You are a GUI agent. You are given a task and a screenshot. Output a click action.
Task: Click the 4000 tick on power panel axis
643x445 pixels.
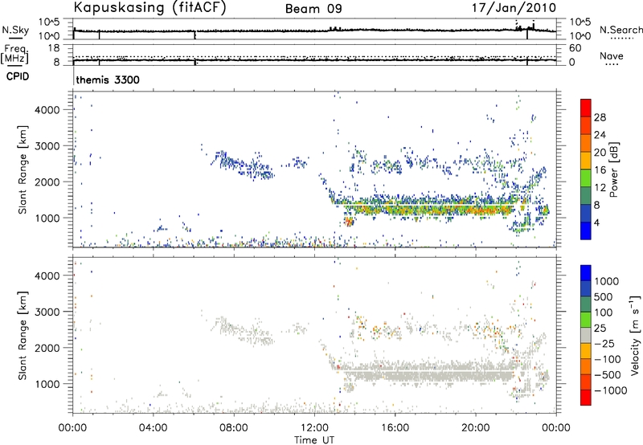click(x=48, y=110)
